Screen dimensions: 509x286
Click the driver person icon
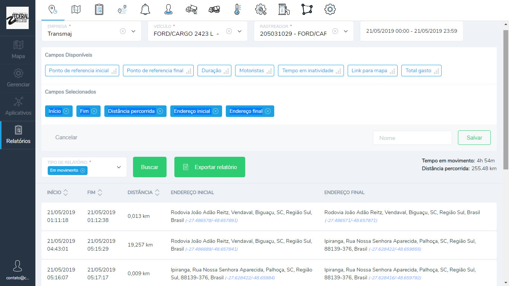(168, 9)
